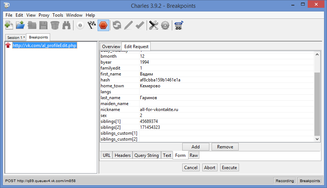Click the empty langs value cell
This screenshot has width=327, height=188.
pos(227,92)
